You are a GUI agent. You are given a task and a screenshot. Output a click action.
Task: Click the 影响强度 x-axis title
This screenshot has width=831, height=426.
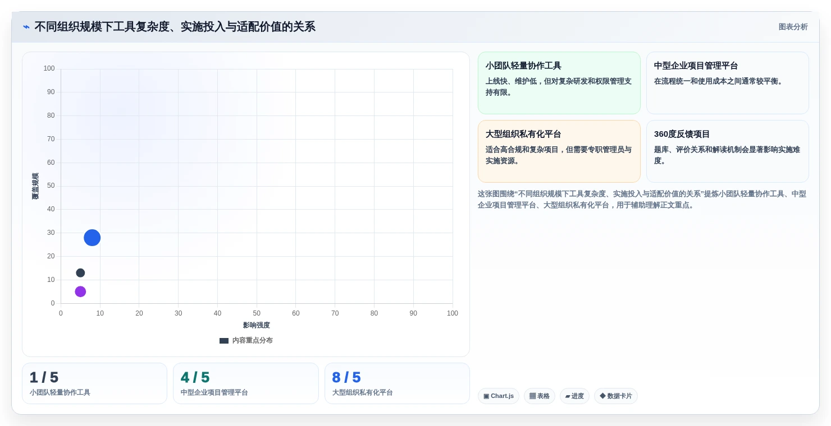[257, 325]
